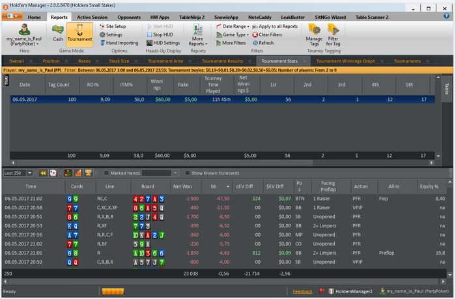Image resolution: width=456 pixels, height=299 pixels.
Task: Click the hand replayer card icon
Action: [53, 173]
